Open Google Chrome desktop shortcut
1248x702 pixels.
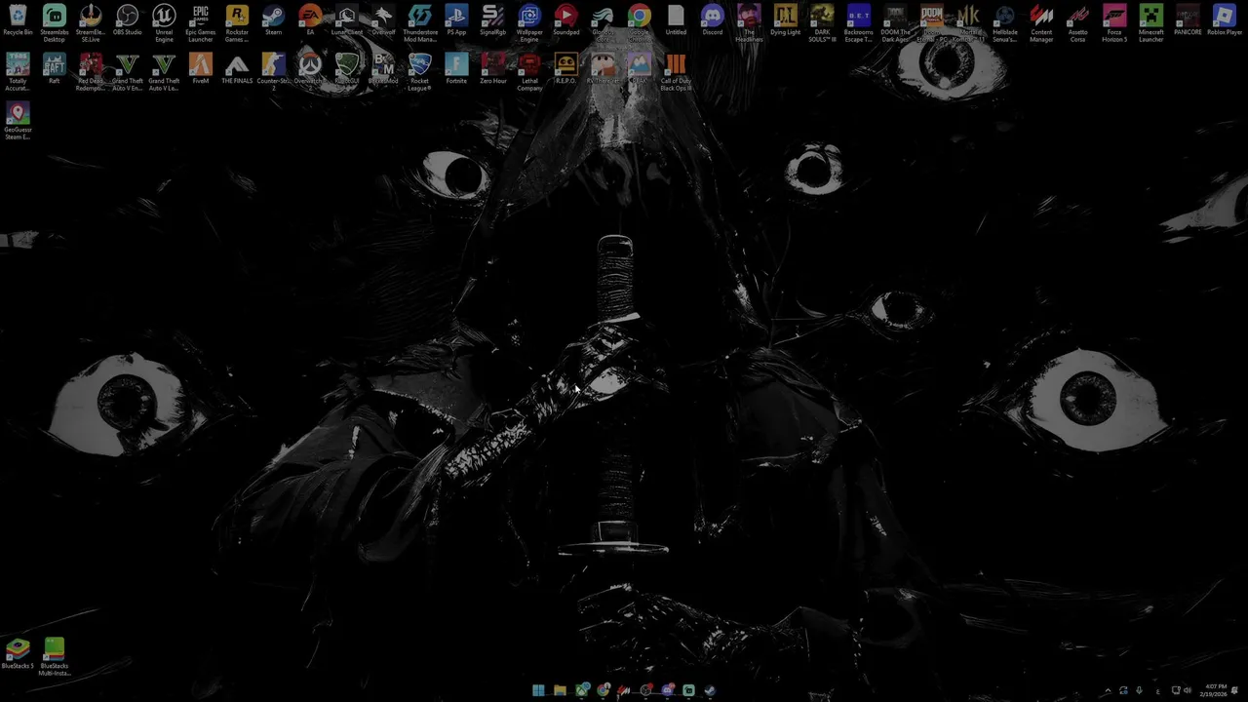[x=640, y=23]
